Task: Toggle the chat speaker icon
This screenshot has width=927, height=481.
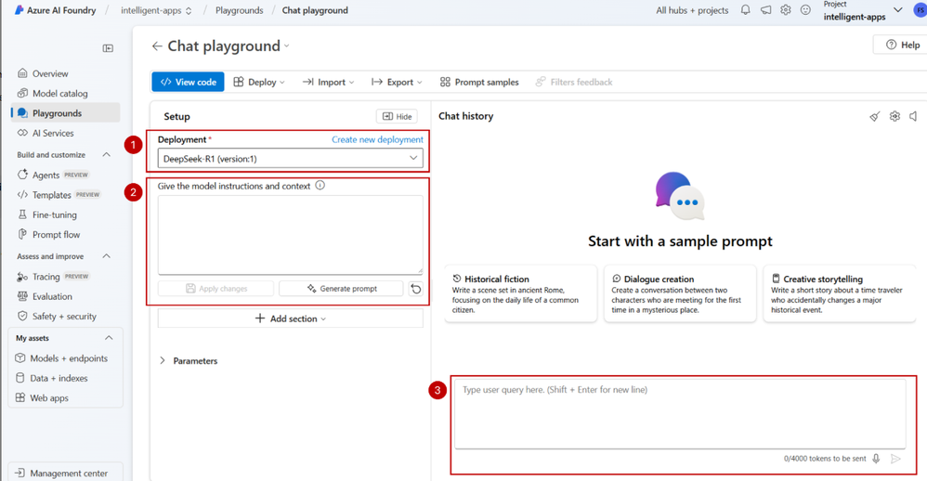Action: 913,116
